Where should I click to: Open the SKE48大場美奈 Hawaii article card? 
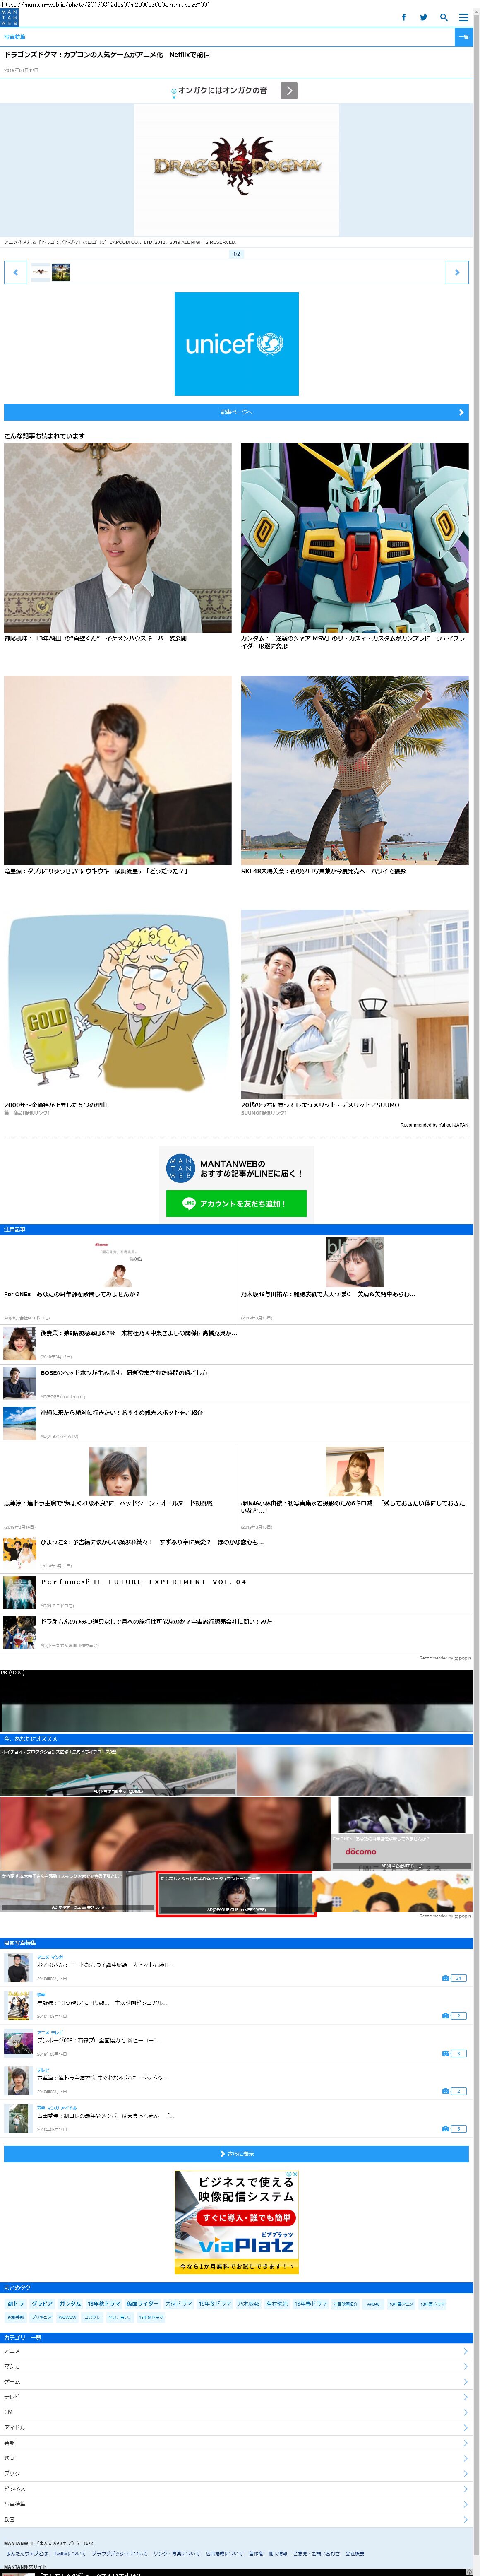click(x=355, y=775)
